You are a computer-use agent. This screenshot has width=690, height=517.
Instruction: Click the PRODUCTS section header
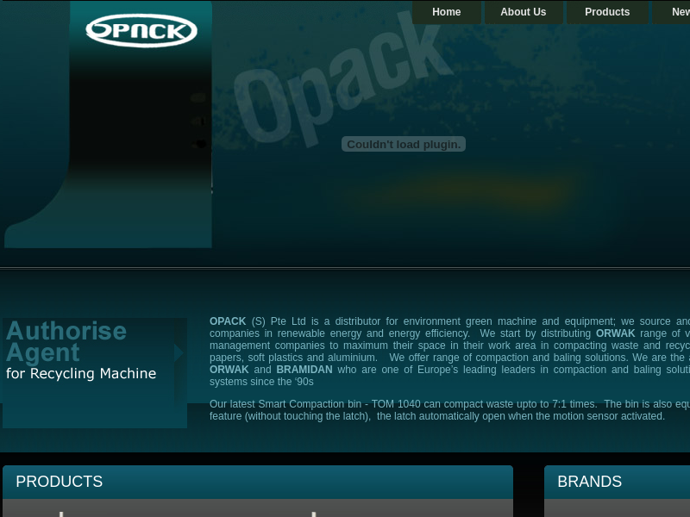(x=258, y=482)
